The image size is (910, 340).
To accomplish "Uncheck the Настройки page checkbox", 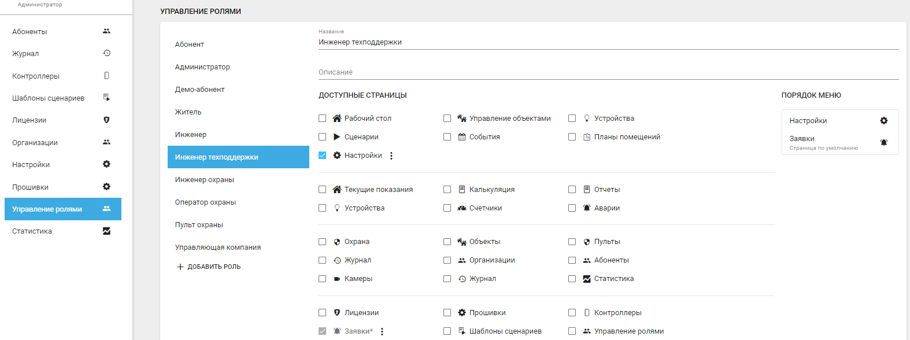I will 323,156.
